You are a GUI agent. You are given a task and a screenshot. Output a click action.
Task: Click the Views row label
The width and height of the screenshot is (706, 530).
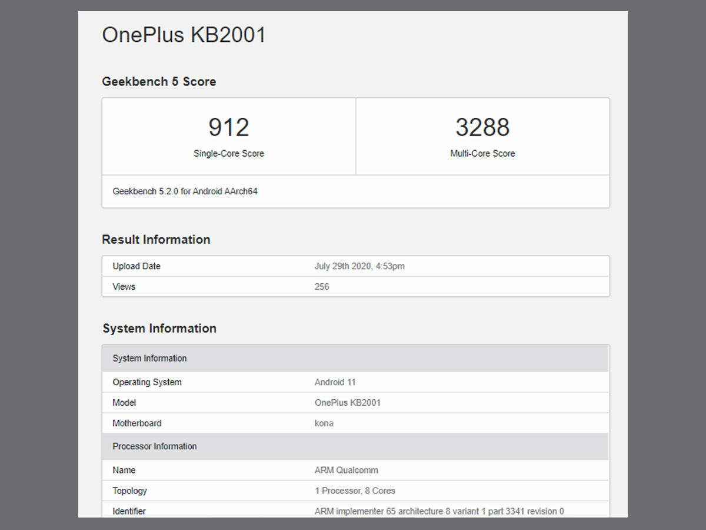(x=124, y=287)
